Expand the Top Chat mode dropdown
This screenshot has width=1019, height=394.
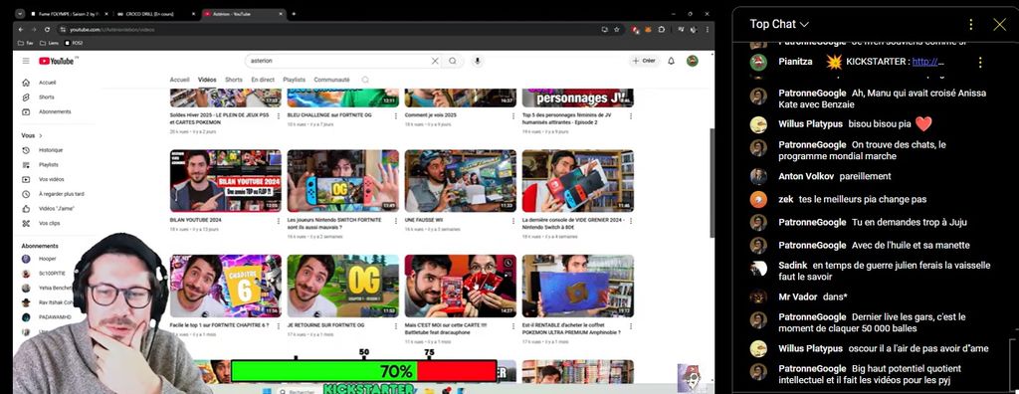click(778, 24)
